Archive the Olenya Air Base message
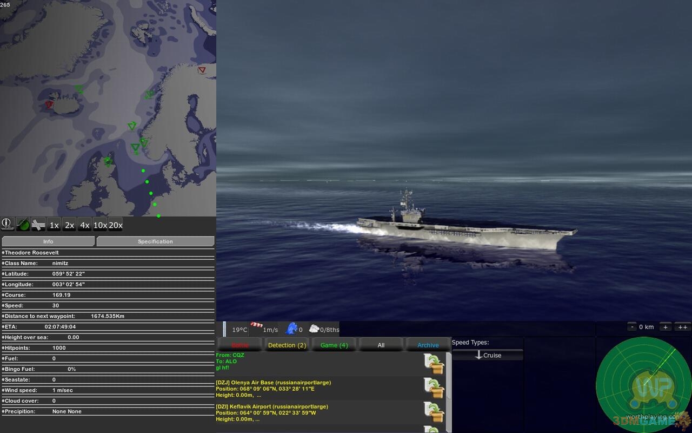Image resolution: width=692 pixels, height=433 pixels. (x=434, y=388)
